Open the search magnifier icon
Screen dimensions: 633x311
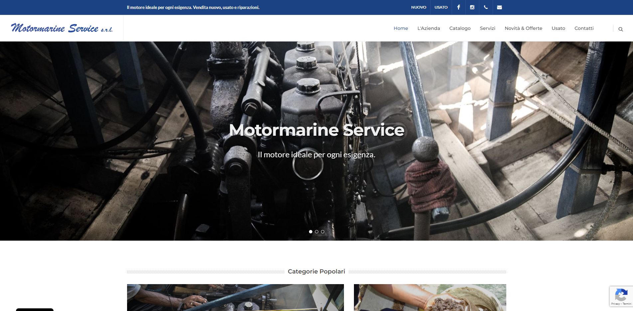pos(620,29)
